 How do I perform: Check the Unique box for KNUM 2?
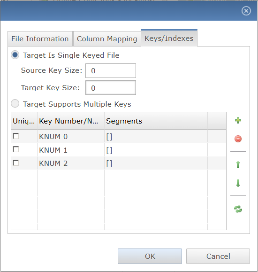16,163
